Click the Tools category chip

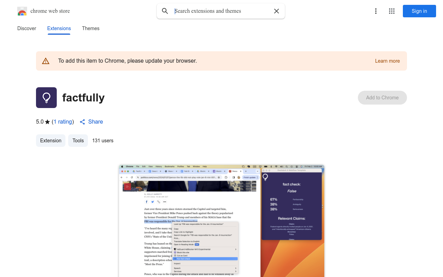pos(78,141)
